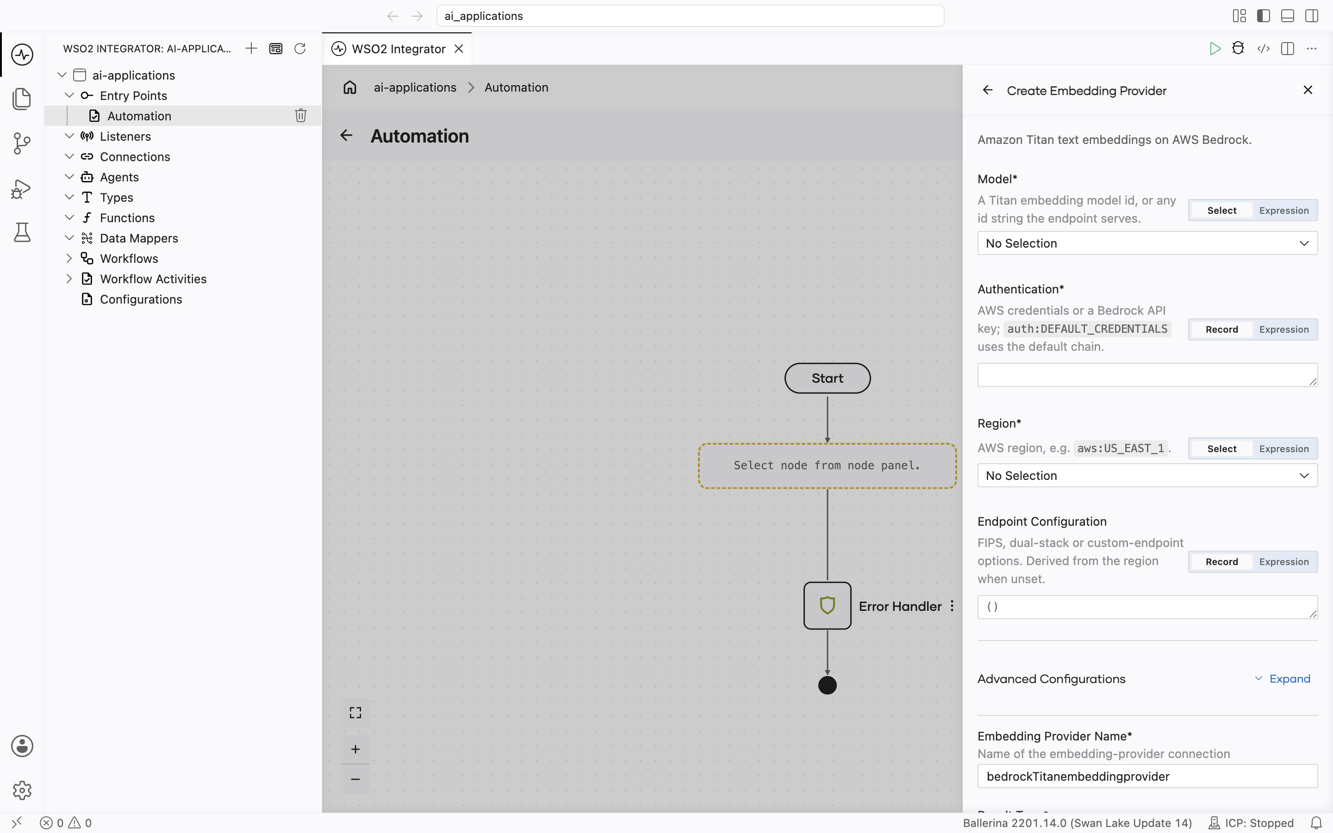Click the refresh icon in integrator sidebar header
Screen dimensions: 1333x833
point(299,49)
